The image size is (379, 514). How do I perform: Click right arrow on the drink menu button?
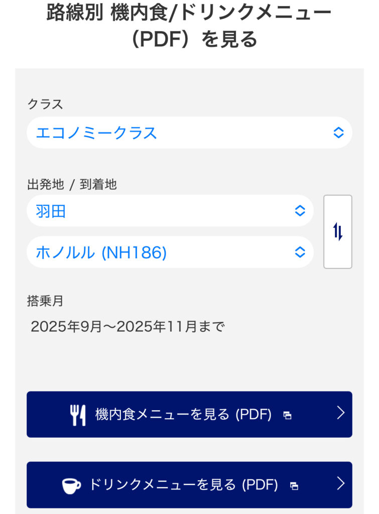pyautogui.click(x=341, y=483)
